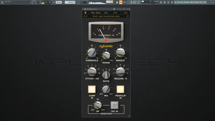Click the red clip LED below the compression meter

click(x=106, y=41)
